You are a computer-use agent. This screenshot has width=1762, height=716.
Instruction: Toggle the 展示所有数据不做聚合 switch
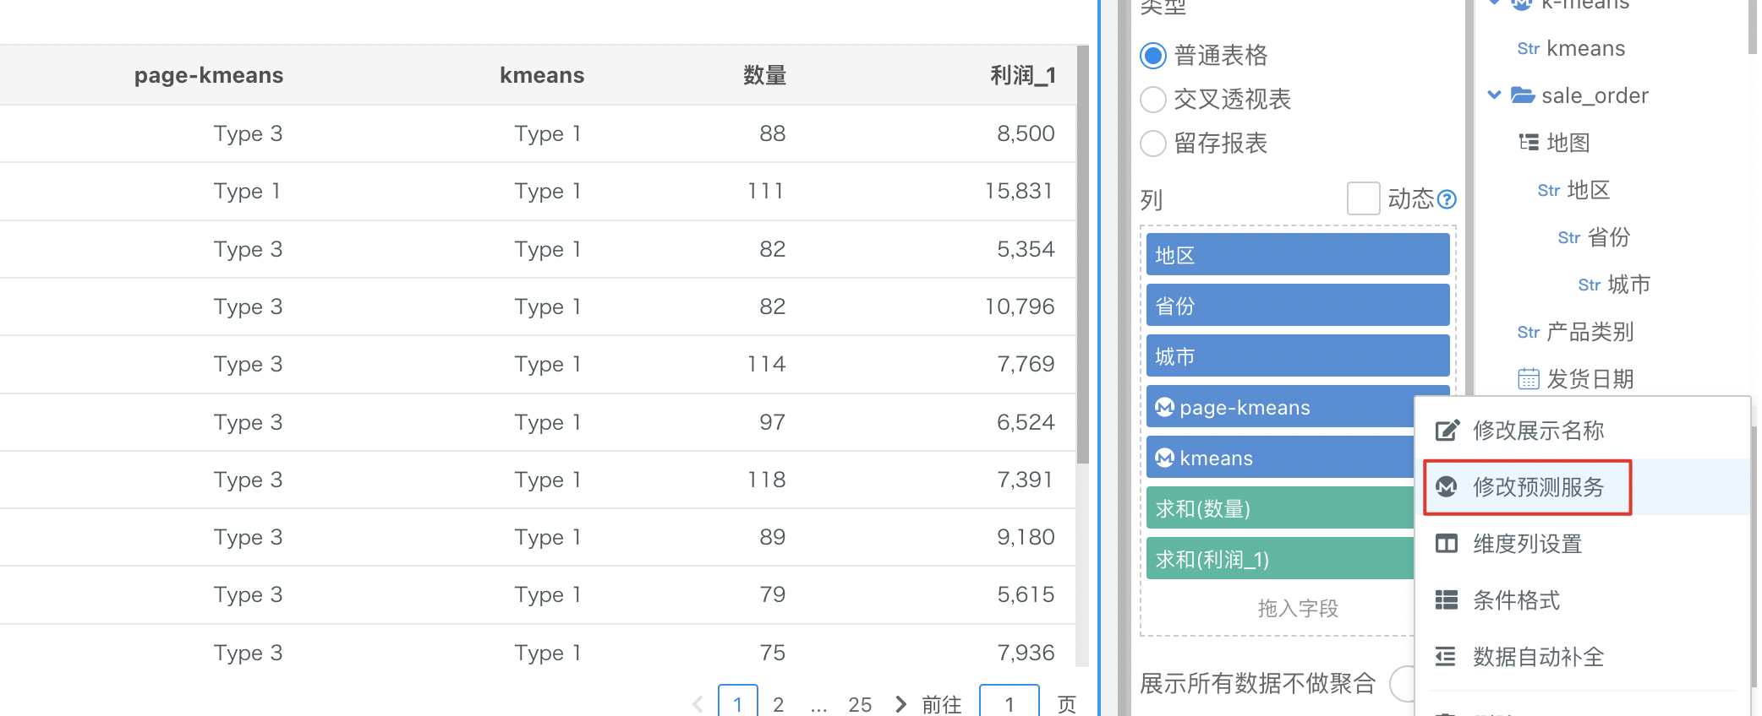tap(1404, 683)
